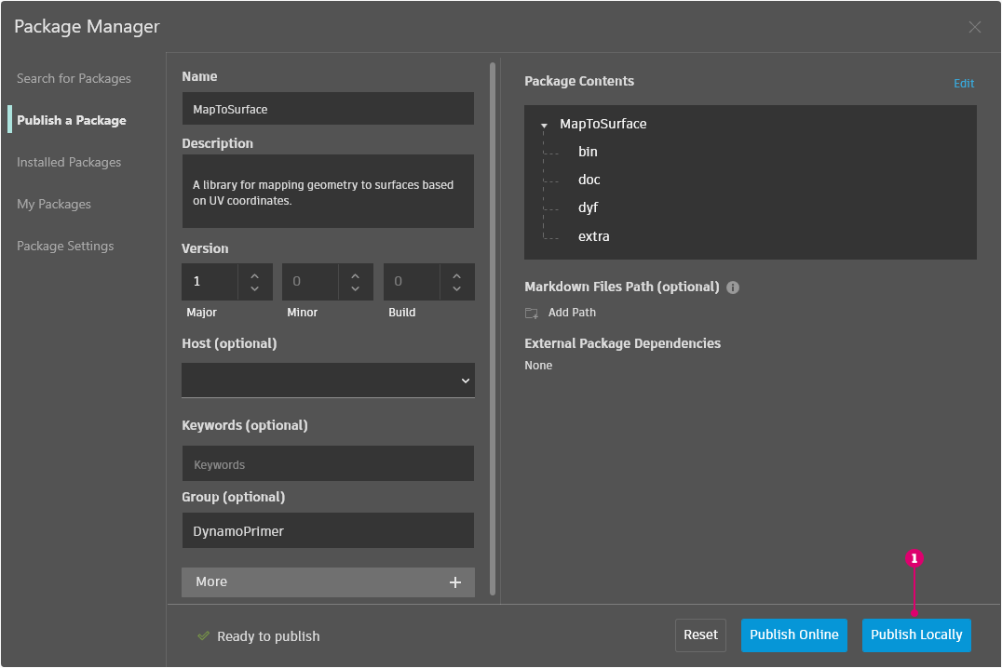Open Search for Packages tab

(x=74, y=79)
